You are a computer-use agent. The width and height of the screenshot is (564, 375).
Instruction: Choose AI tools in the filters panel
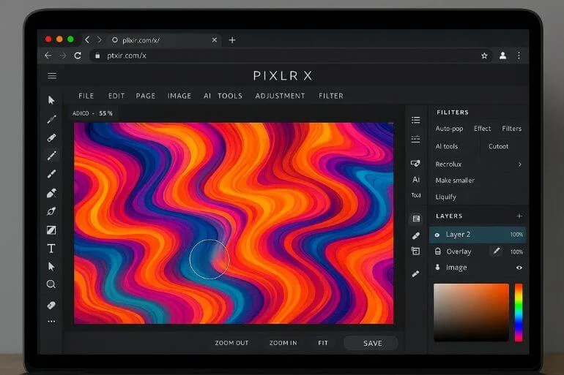[447, 146]
